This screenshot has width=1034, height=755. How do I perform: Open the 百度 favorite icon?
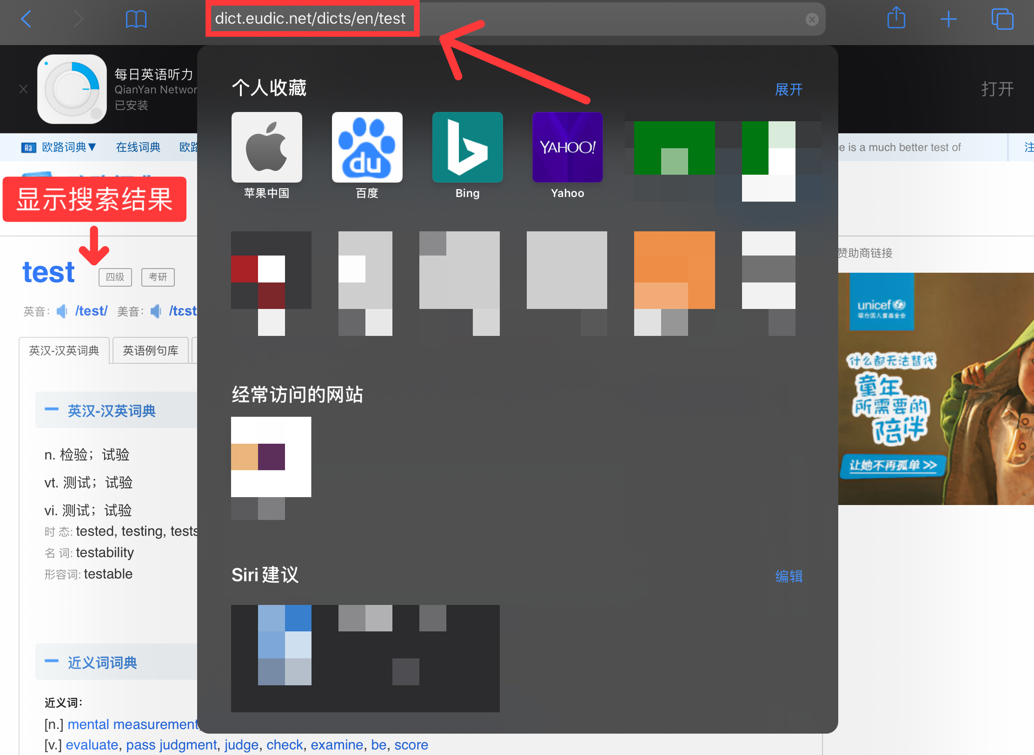(367, 148)
